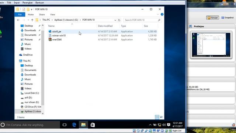Click This PC in address breadcrumb
The height and width of the screenshot is (133, 236).
click(x=46, y=20)
